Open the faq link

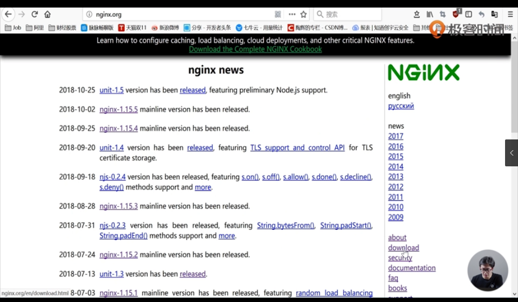tap(393, 278)
